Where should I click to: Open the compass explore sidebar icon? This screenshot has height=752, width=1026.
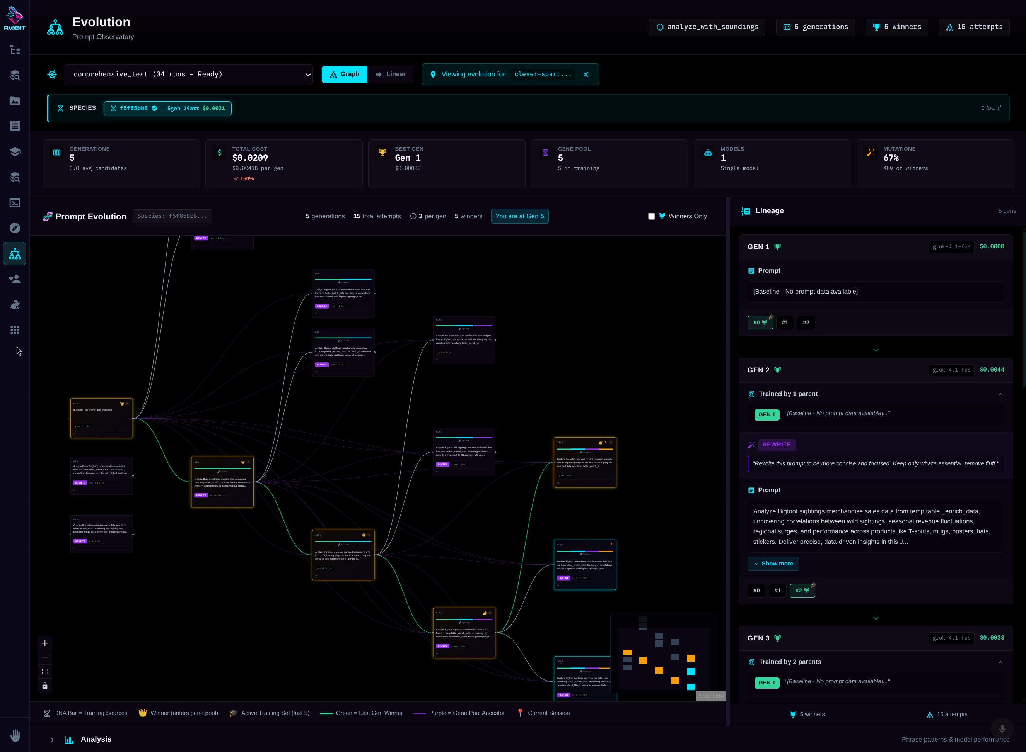pos(15,228)
